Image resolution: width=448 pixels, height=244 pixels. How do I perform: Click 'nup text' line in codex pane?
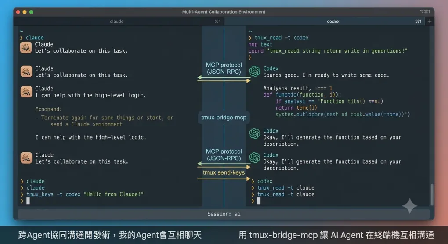coord(260,44)
